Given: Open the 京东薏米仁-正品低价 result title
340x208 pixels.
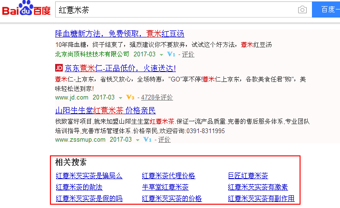Looking at the screenshot, I should [120, 68].
